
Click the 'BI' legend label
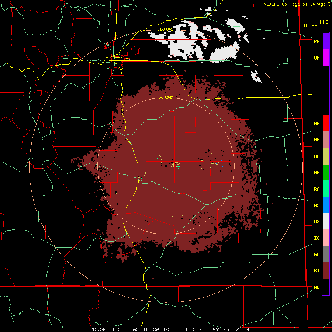pyautogui.click(x=317, y=271)
